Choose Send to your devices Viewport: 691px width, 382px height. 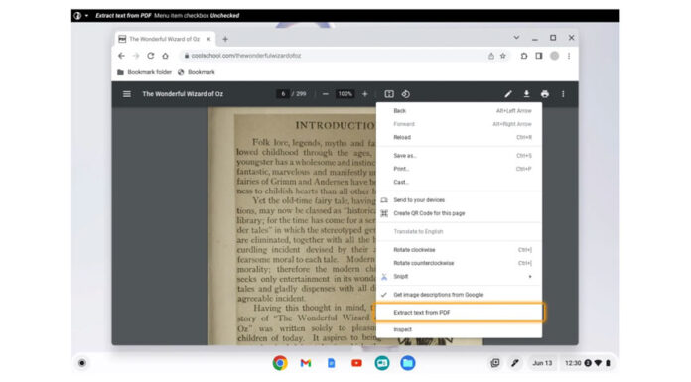[x=459, y=200]
